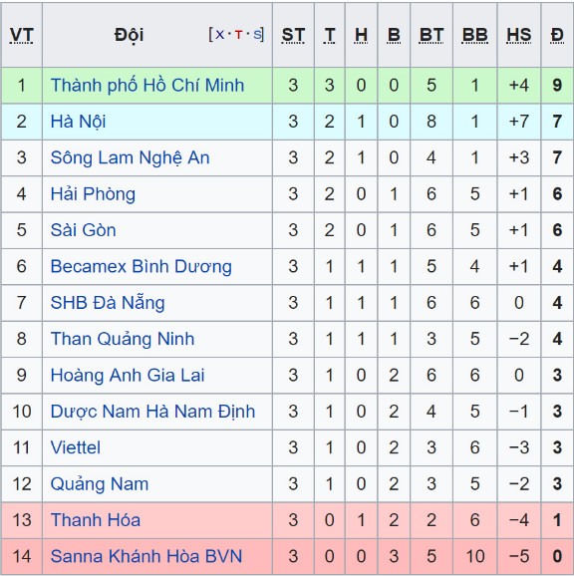Open the Hải Phòng team link
Image resolution: width=574 pixels, height=576 pixels.
tap(93, 194)
